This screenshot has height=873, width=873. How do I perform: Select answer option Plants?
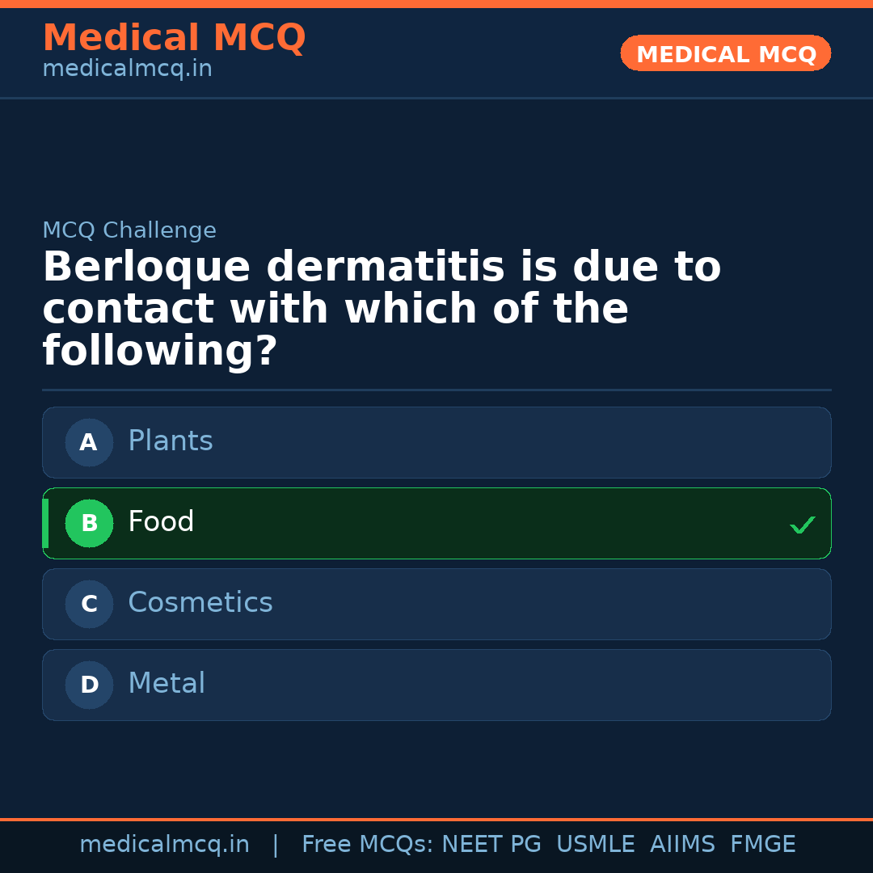pos(436,442)
